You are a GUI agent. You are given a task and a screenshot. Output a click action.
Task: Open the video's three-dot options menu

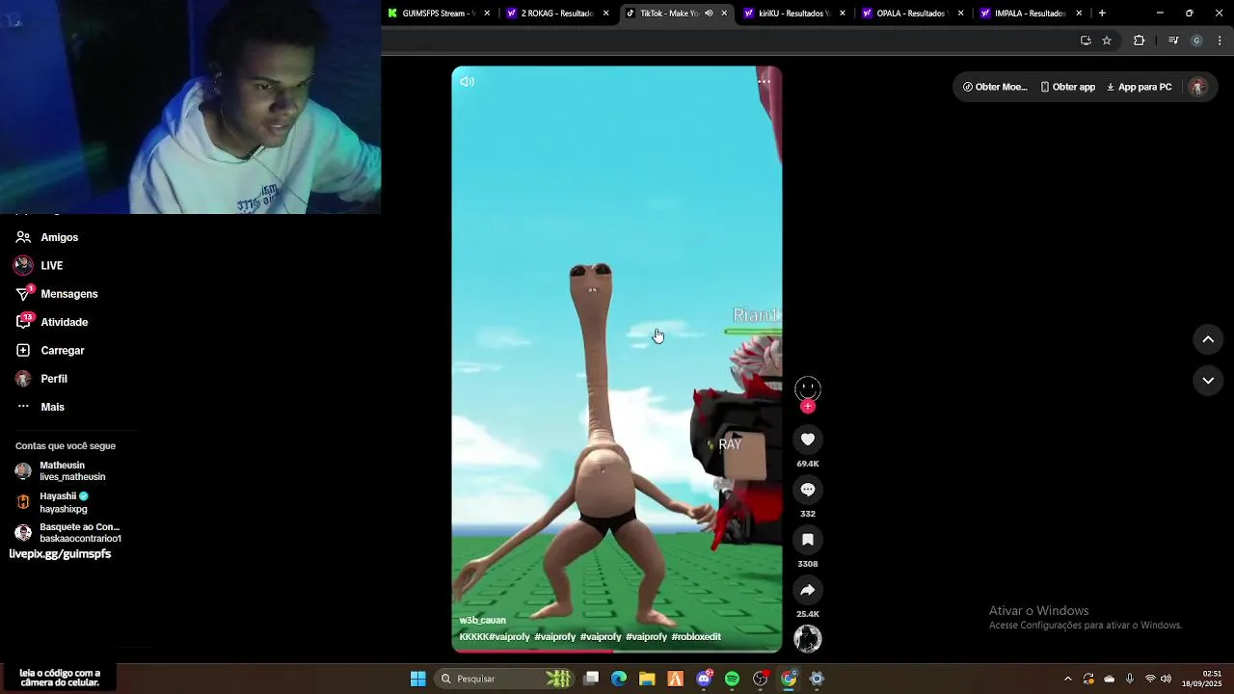[764, 82]
